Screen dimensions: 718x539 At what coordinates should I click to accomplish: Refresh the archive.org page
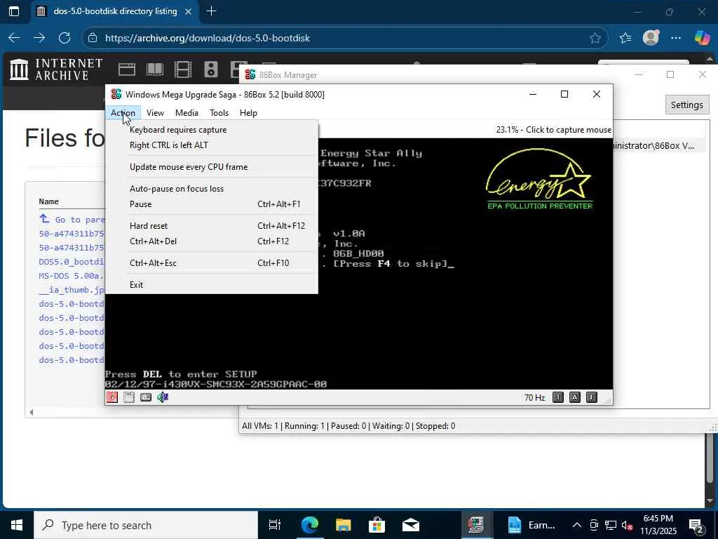coord(65,38)
